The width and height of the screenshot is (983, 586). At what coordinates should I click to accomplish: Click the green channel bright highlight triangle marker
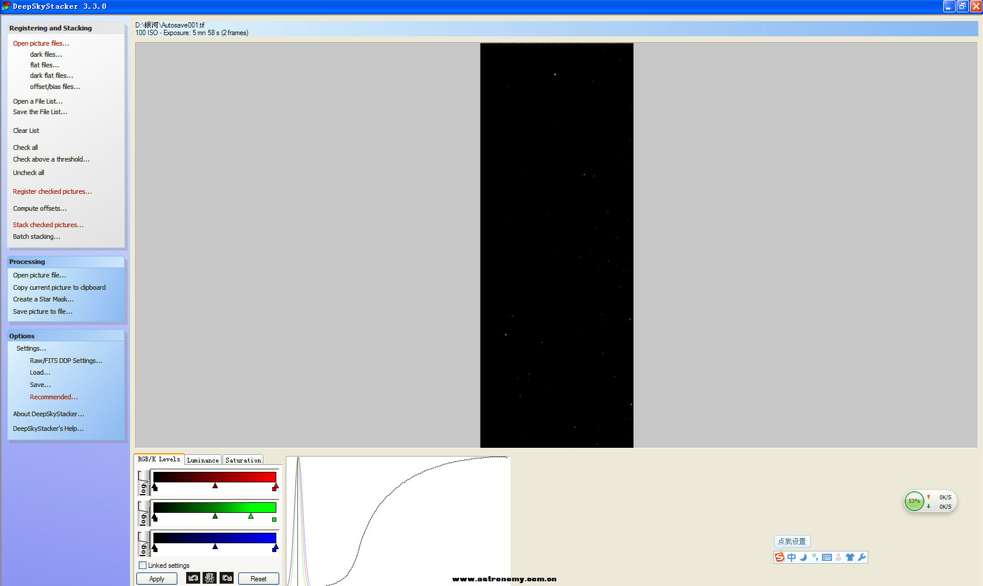pyautogui.click(x=251, y=516)
